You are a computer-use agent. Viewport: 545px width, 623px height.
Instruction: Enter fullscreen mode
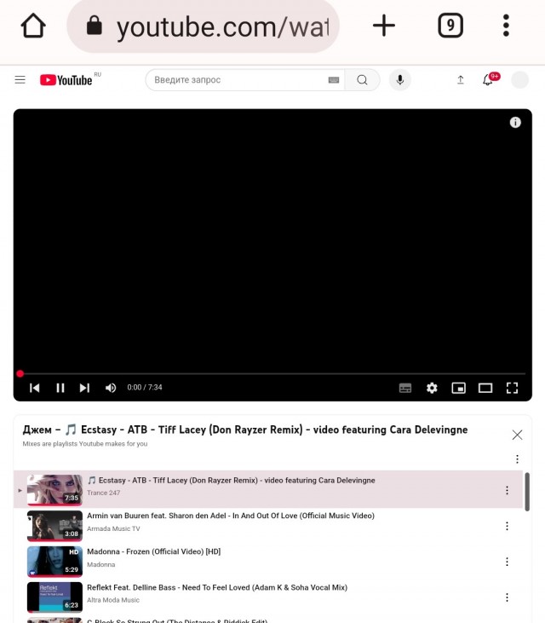[x=512, y=388]
